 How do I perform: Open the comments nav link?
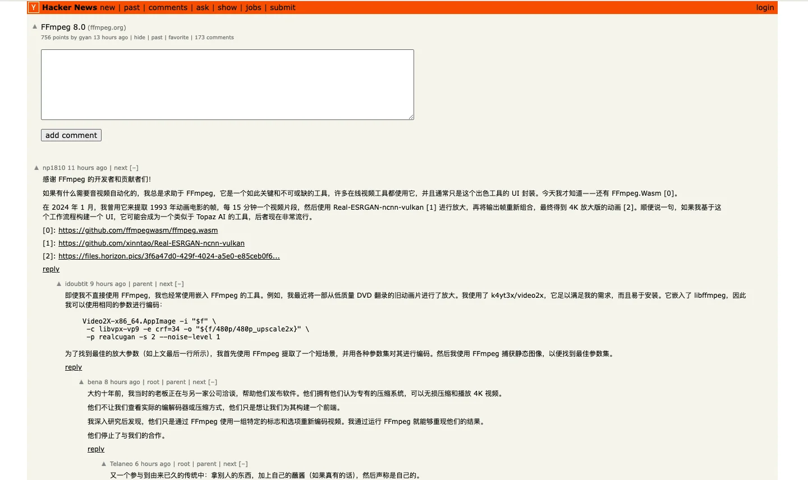[x=168, y=7]
